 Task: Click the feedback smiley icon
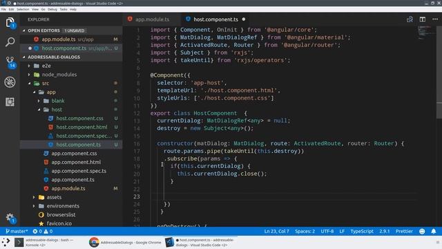tap(422, 231)
